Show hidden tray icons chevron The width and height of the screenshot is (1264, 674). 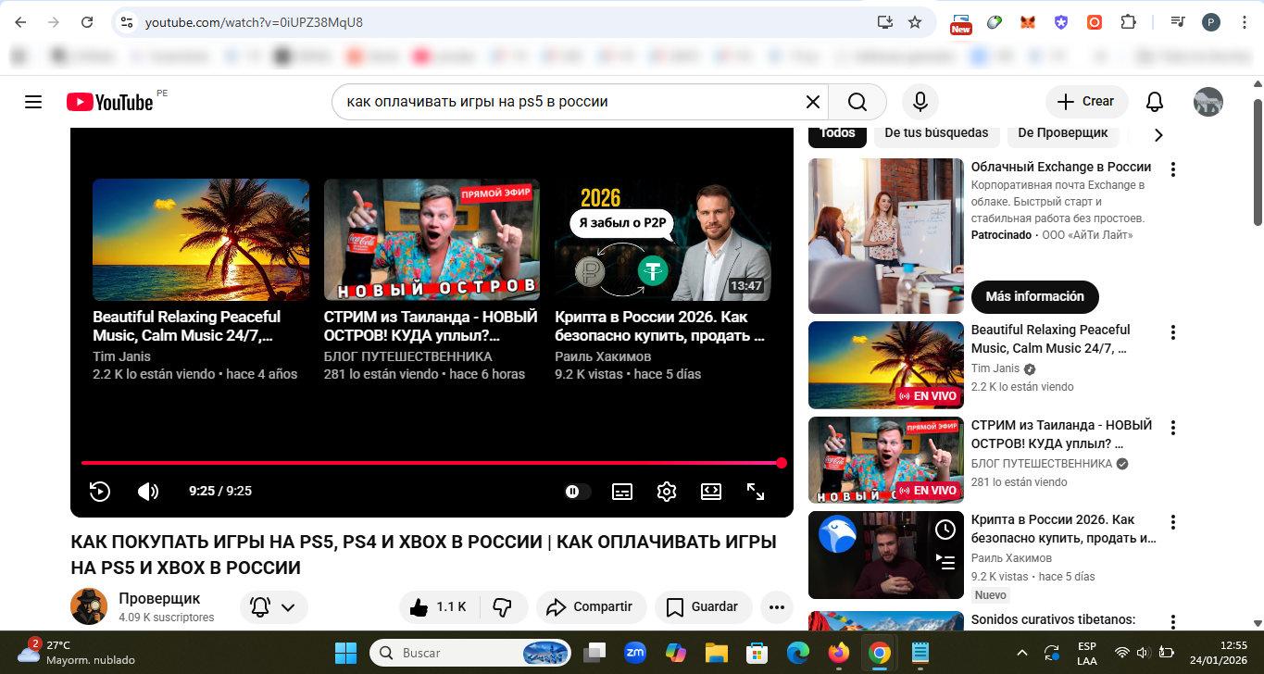click(x=1022, y=653)
